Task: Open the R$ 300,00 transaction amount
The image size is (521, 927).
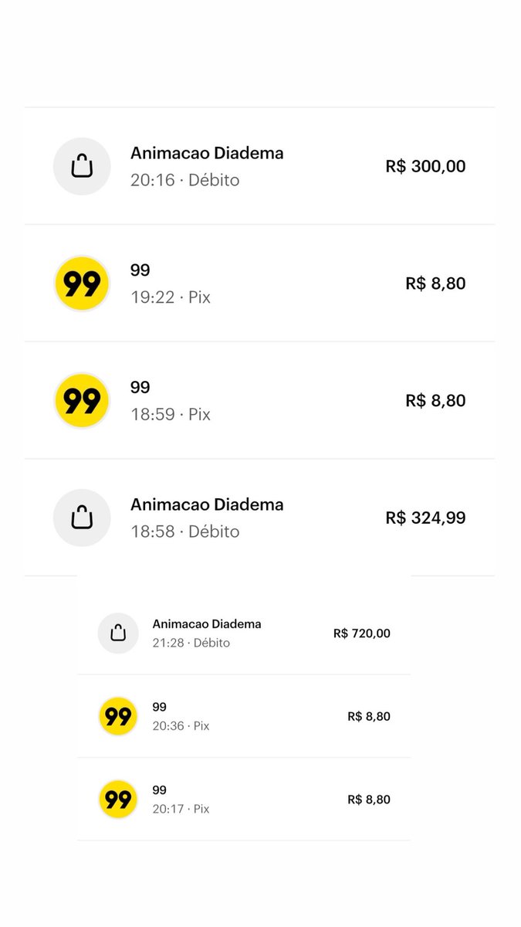Action: coord(425,166)
